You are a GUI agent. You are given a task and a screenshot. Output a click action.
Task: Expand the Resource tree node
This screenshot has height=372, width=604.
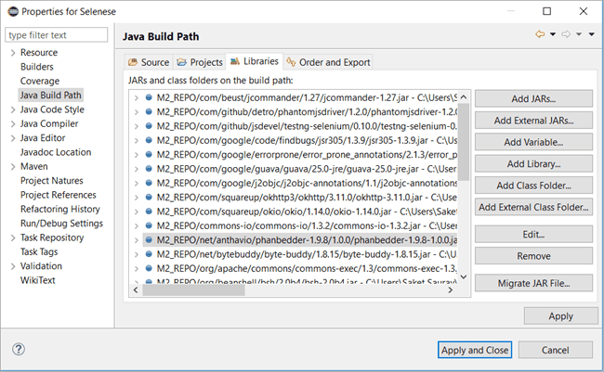point(12,53)
